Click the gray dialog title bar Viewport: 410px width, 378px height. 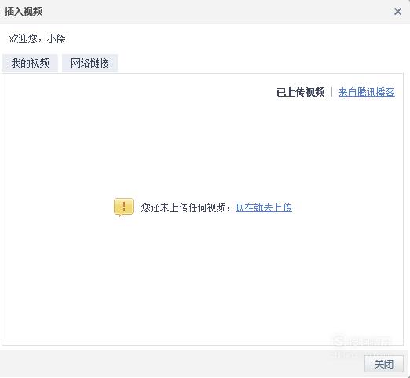click(204, 12)
